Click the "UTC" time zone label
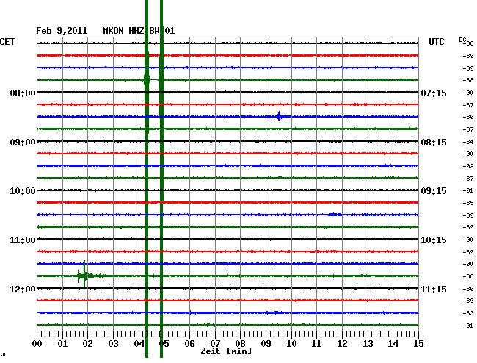Viewport: 477px width, 363px height. coord(436,42)
